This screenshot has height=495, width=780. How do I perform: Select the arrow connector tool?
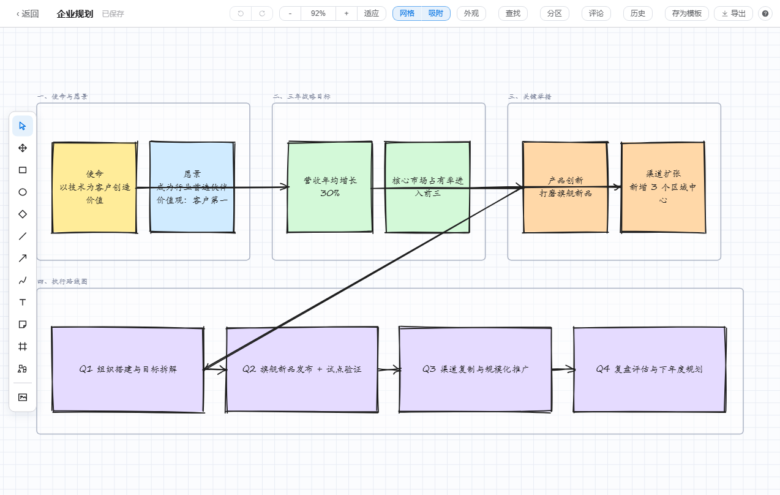pos(23,258)
